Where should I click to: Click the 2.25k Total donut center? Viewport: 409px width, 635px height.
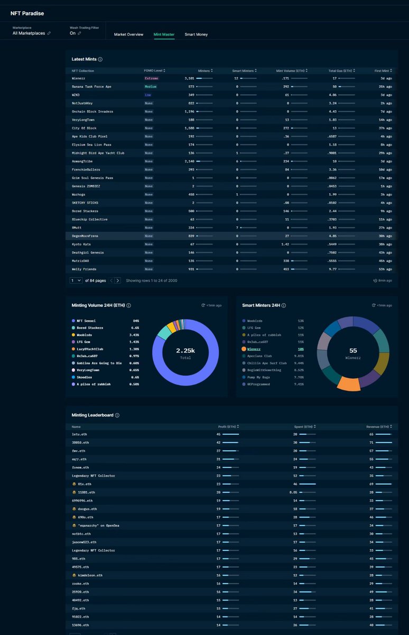click(x=185, y=352)
